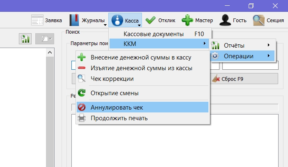Expand the Отчёты submenu arrow
This screenshot has width=288, height=167.
tap(269, 45)
